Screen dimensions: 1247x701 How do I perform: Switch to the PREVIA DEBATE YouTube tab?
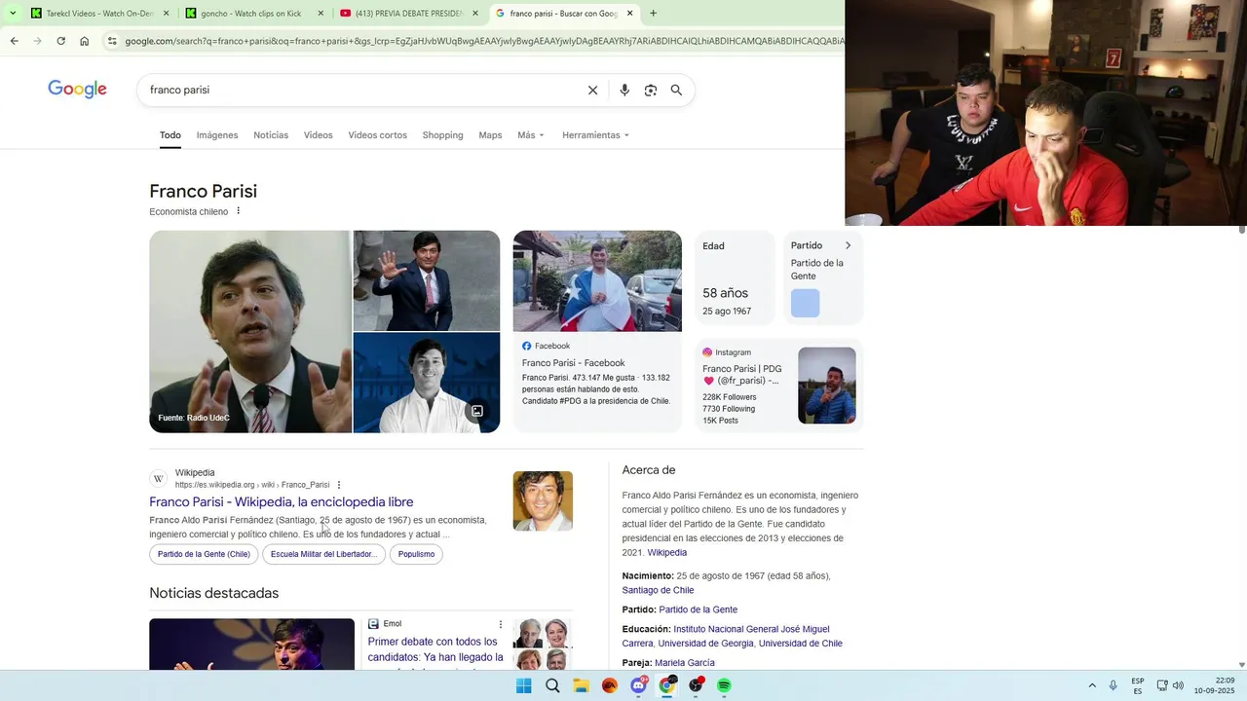coord(409,14)
